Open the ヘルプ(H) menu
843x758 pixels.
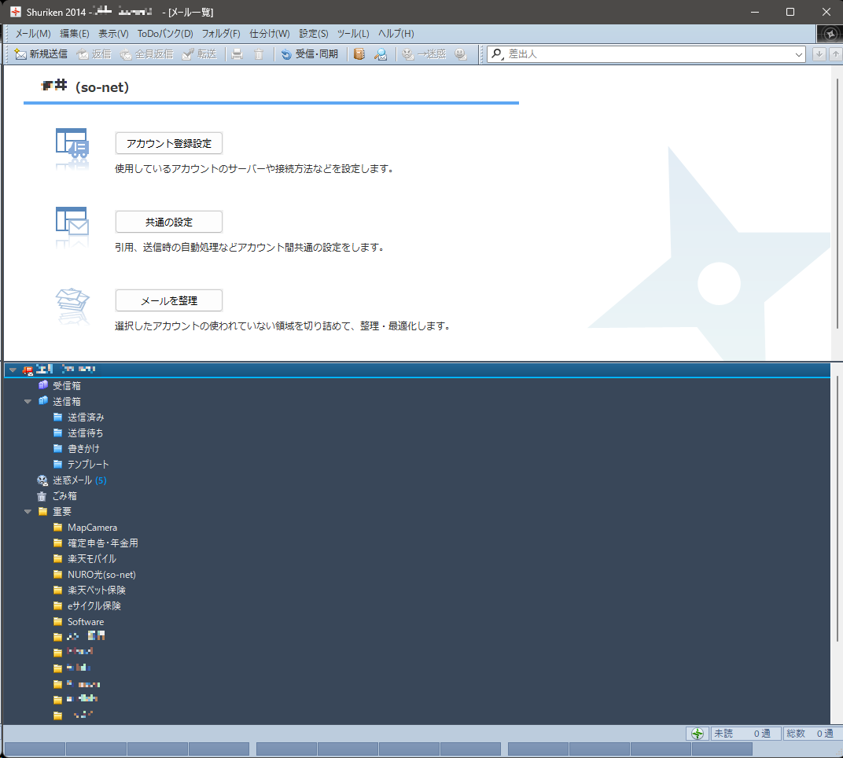(396, 33)
